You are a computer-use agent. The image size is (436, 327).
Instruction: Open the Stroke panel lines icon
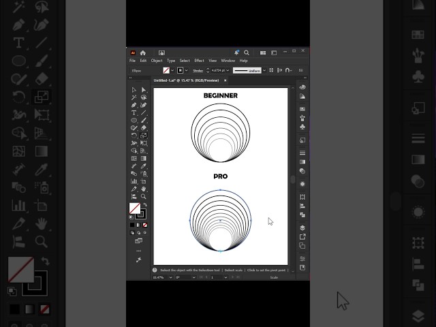[302, 153]
